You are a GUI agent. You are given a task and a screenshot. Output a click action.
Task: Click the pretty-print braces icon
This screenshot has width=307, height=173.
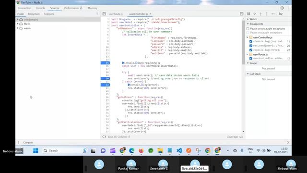[x=104, y=136]
